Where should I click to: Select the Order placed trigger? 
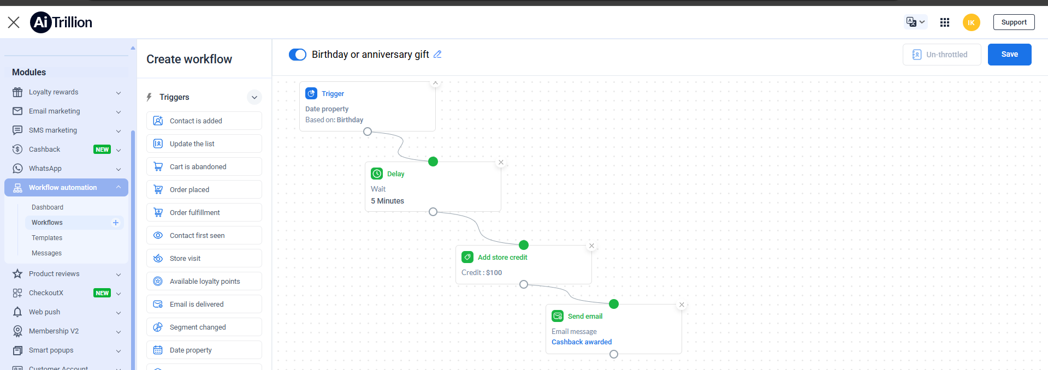204,189
